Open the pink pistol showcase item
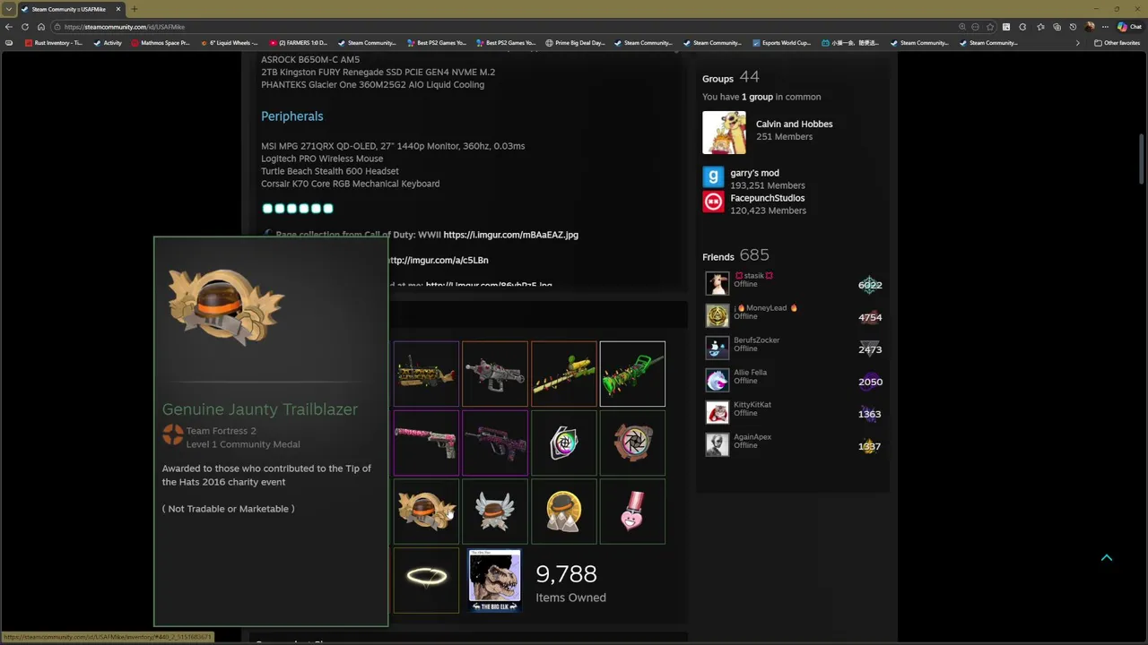The width and height of the screenshot is (1148, 645). point(426,443)
